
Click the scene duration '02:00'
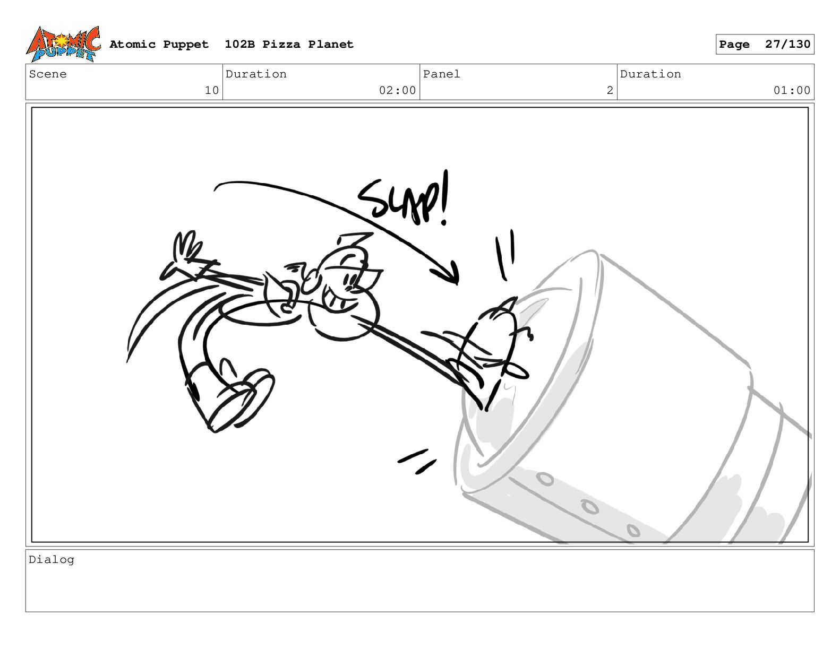coord(397,90)
